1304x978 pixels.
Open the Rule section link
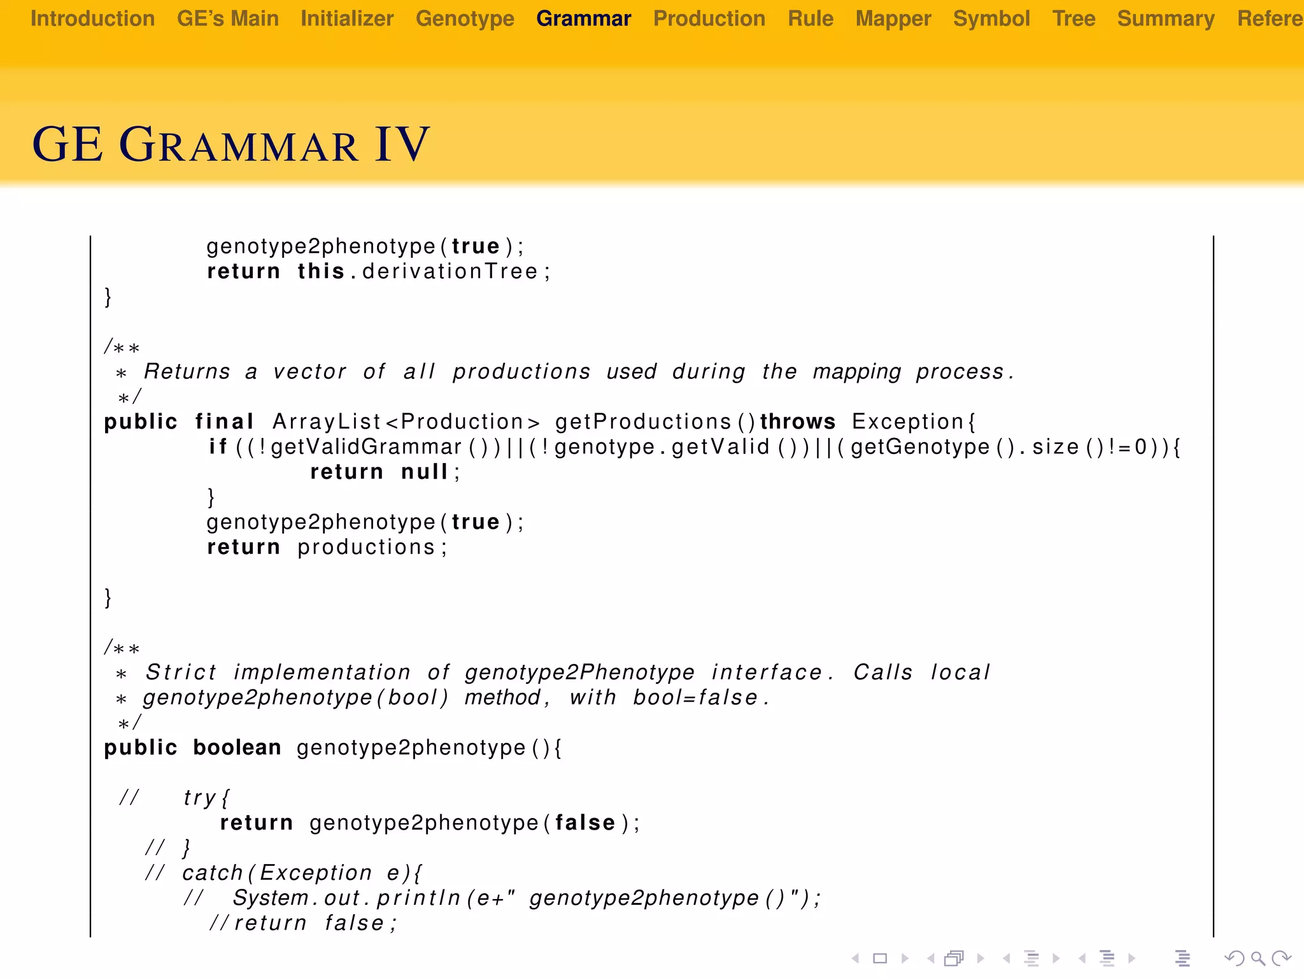[811, 18]
